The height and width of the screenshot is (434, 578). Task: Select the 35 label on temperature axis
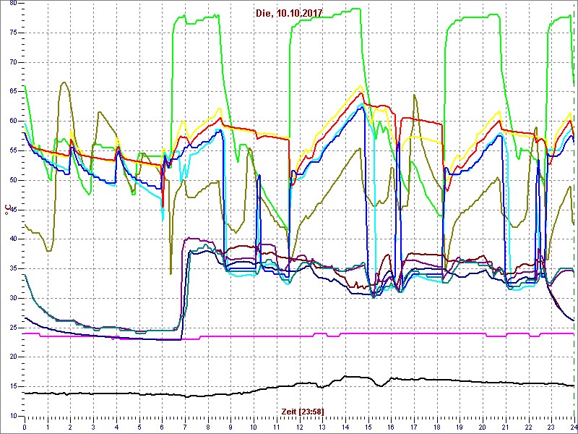tap(13, 268)
